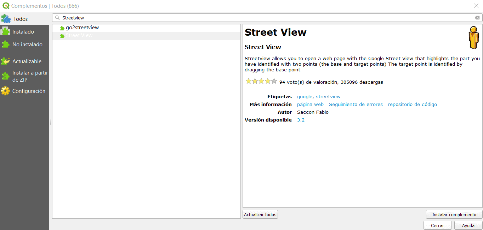
Task: Open the Instalado tab
Action: coord(24,31)
